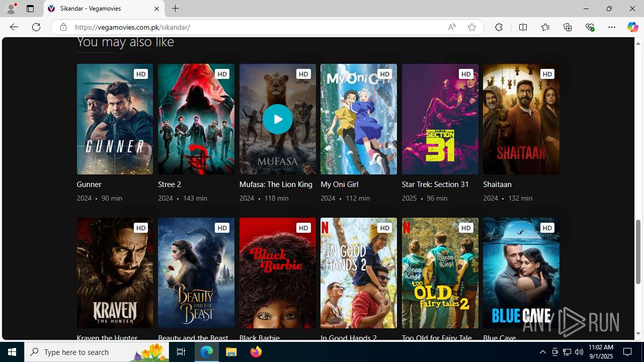View site information lock icon
Viewport: 644px width, 362px height.
pos(63,27)
